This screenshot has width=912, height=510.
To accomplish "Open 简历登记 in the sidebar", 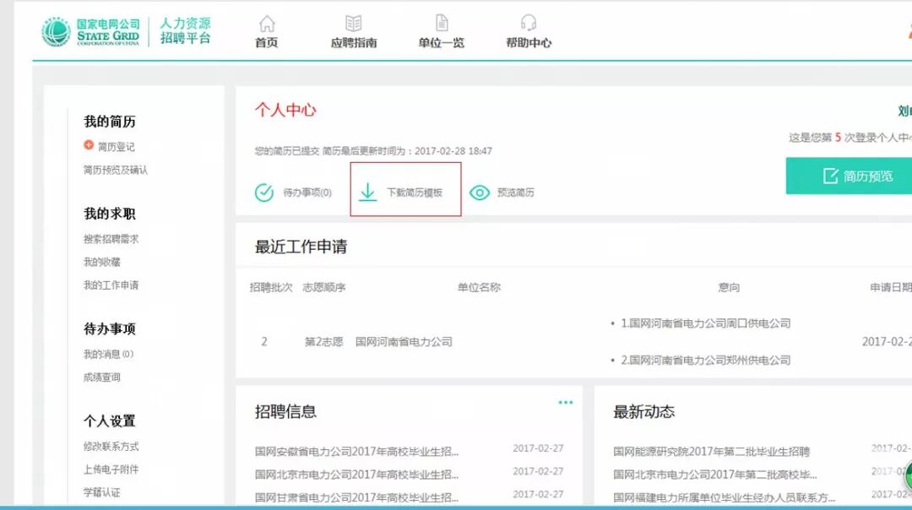I will (x=116, y=147).
